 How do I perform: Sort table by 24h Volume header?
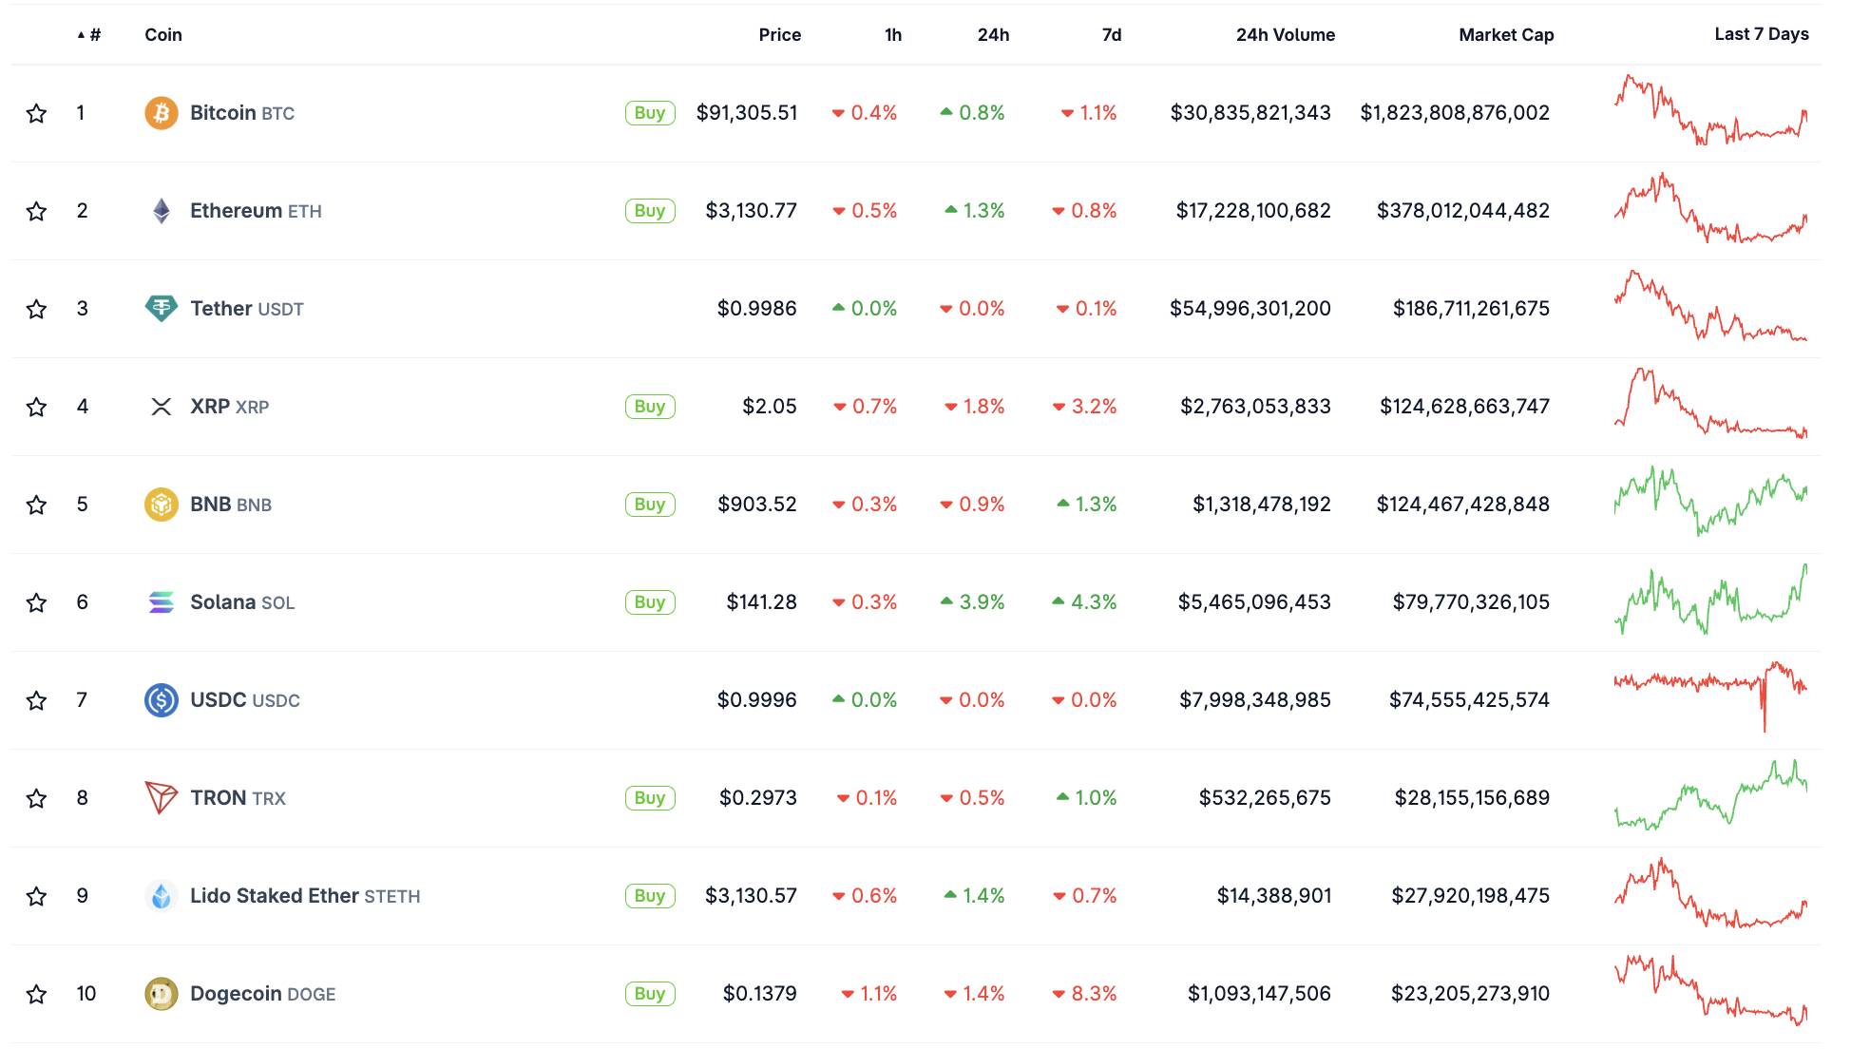click(1285, 35)
